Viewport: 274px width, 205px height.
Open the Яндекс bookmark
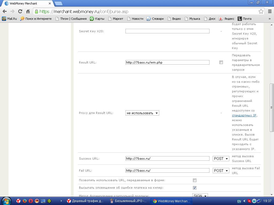(x=226, y=19)
